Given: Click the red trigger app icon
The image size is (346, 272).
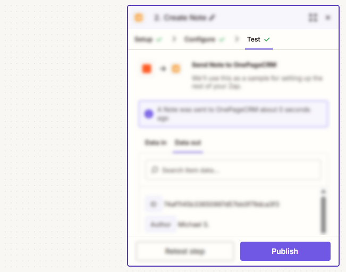Looking at the screenshot, I should click(x=147, y=69).
